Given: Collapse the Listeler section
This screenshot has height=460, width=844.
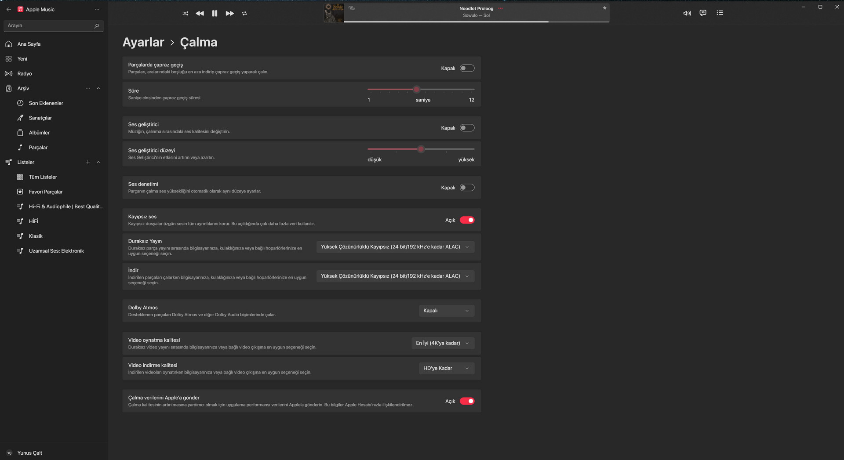Looking at the screenshot, I should pos(98,162).
